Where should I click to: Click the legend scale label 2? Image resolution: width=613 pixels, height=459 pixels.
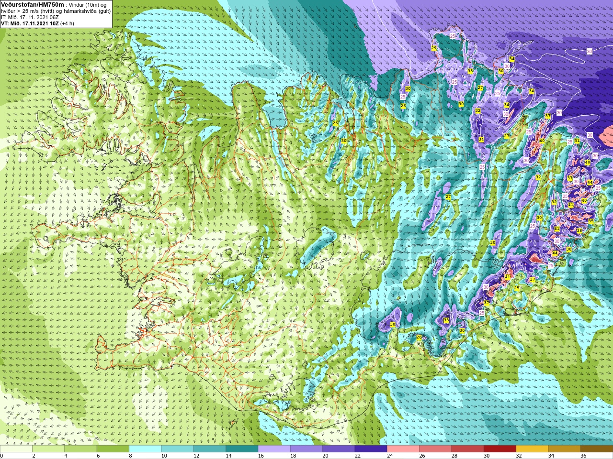coord(34,456)
